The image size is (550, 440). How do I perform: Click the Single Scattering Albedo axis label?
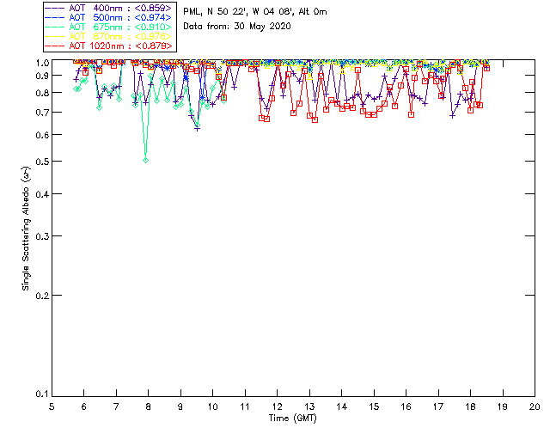pos(26,228)
